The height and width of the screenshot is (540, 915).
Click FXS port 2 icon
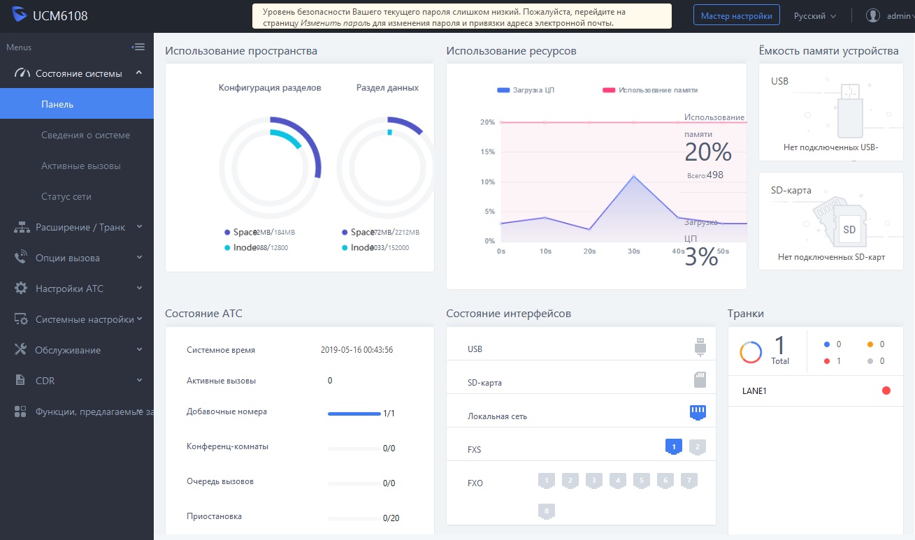point(698,447)
